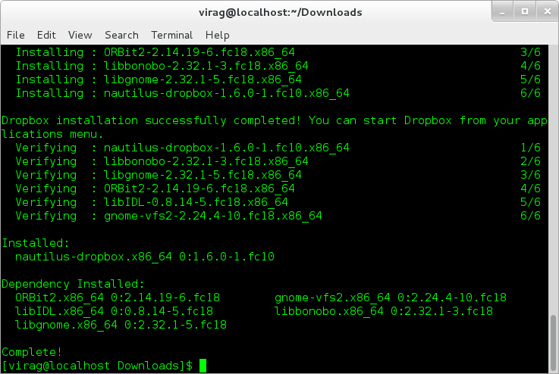Minimize the terminal window

(x=502, y=12)
